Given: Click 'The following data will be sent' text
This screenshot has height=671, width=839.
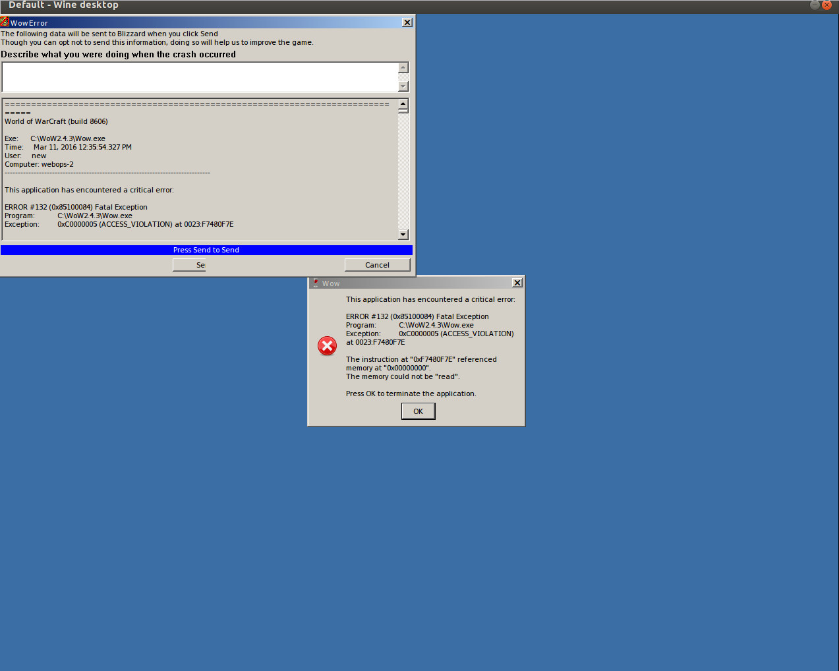Looking at the screenshot, I should pos(109,34).
